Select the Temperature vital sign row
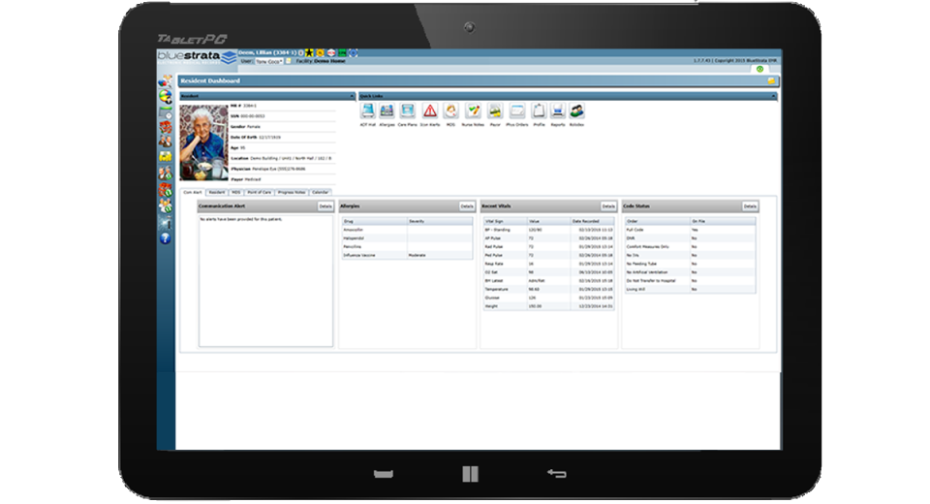Image resolution: width=930 pixels, height=504 pixels. pos(548,289)
